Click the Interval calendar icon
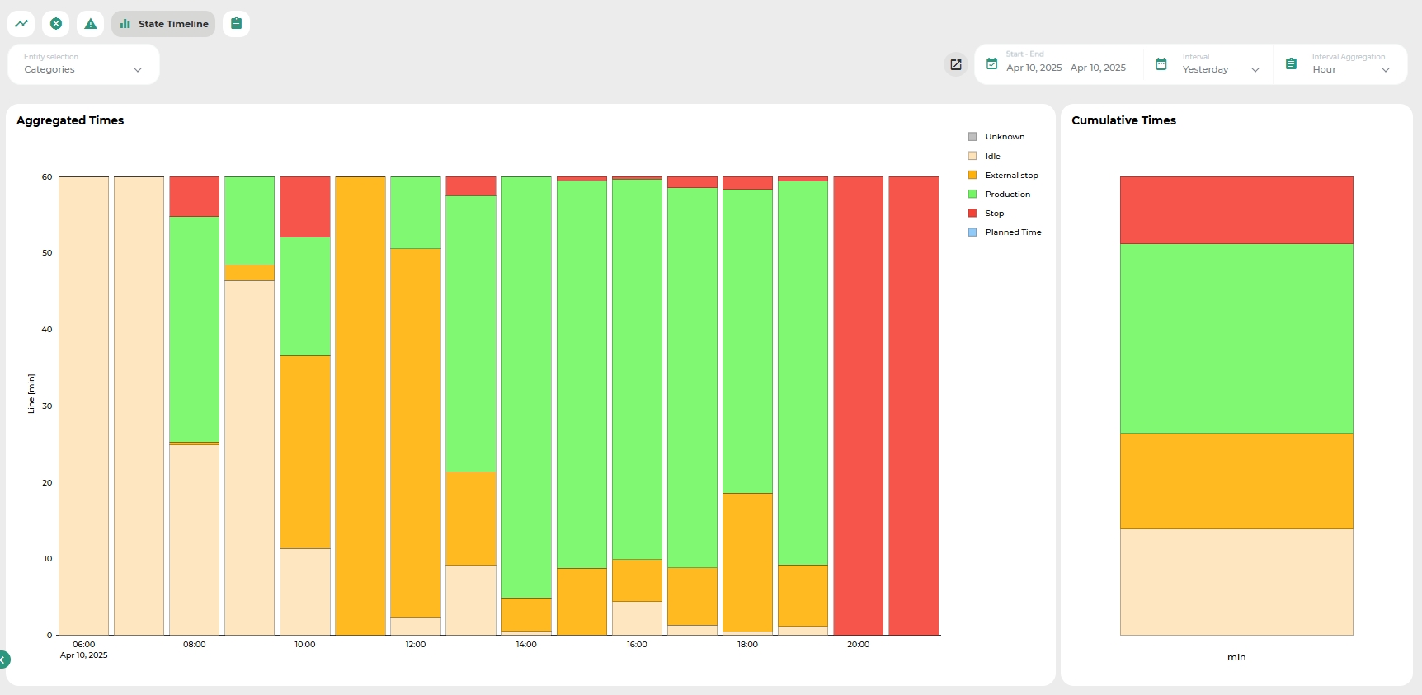This screenshot has height=695, width=1422. [x=1161, y=64]
